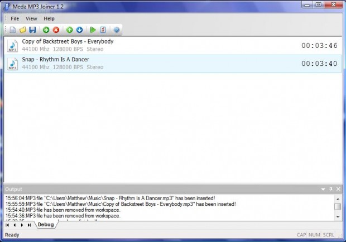Move track up with green up arrow
The height and width of the screenshot is (242, 346).
tap(70, 30)
